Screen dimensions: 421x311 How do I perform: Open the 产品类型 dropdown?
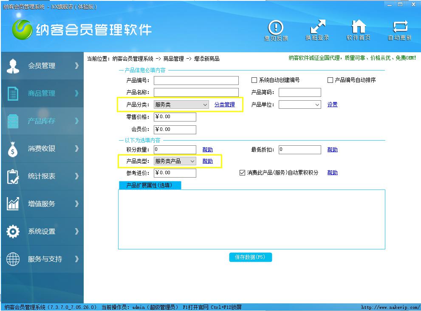pos(175,161)
